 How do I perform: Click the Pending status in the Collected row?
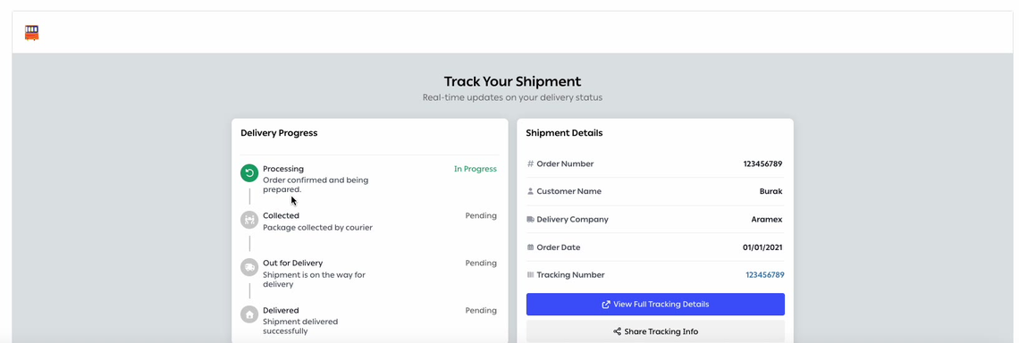coord(481,215)
